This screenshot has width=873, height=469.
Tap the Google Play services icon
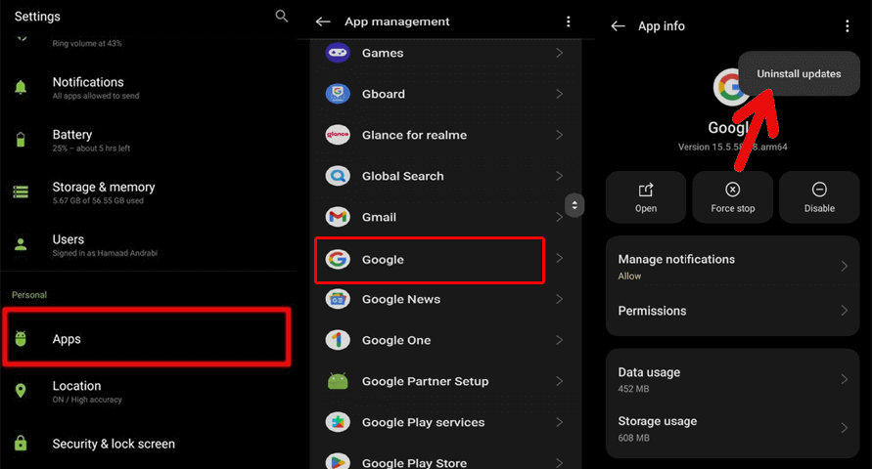click(338, 422)
